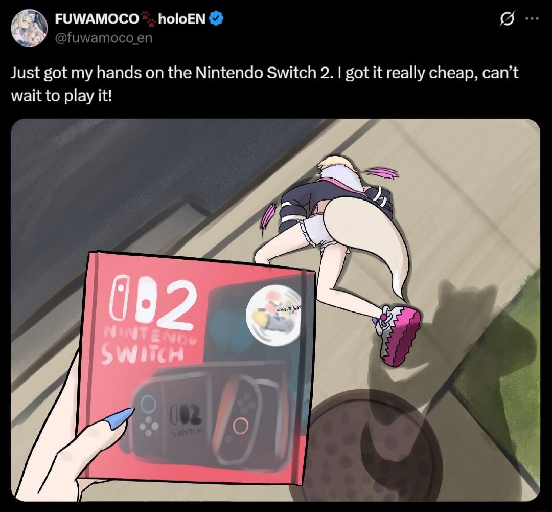552x512 pixels.
Task: Click the blue verified checkmark badge
Action: tap(216, 19)
